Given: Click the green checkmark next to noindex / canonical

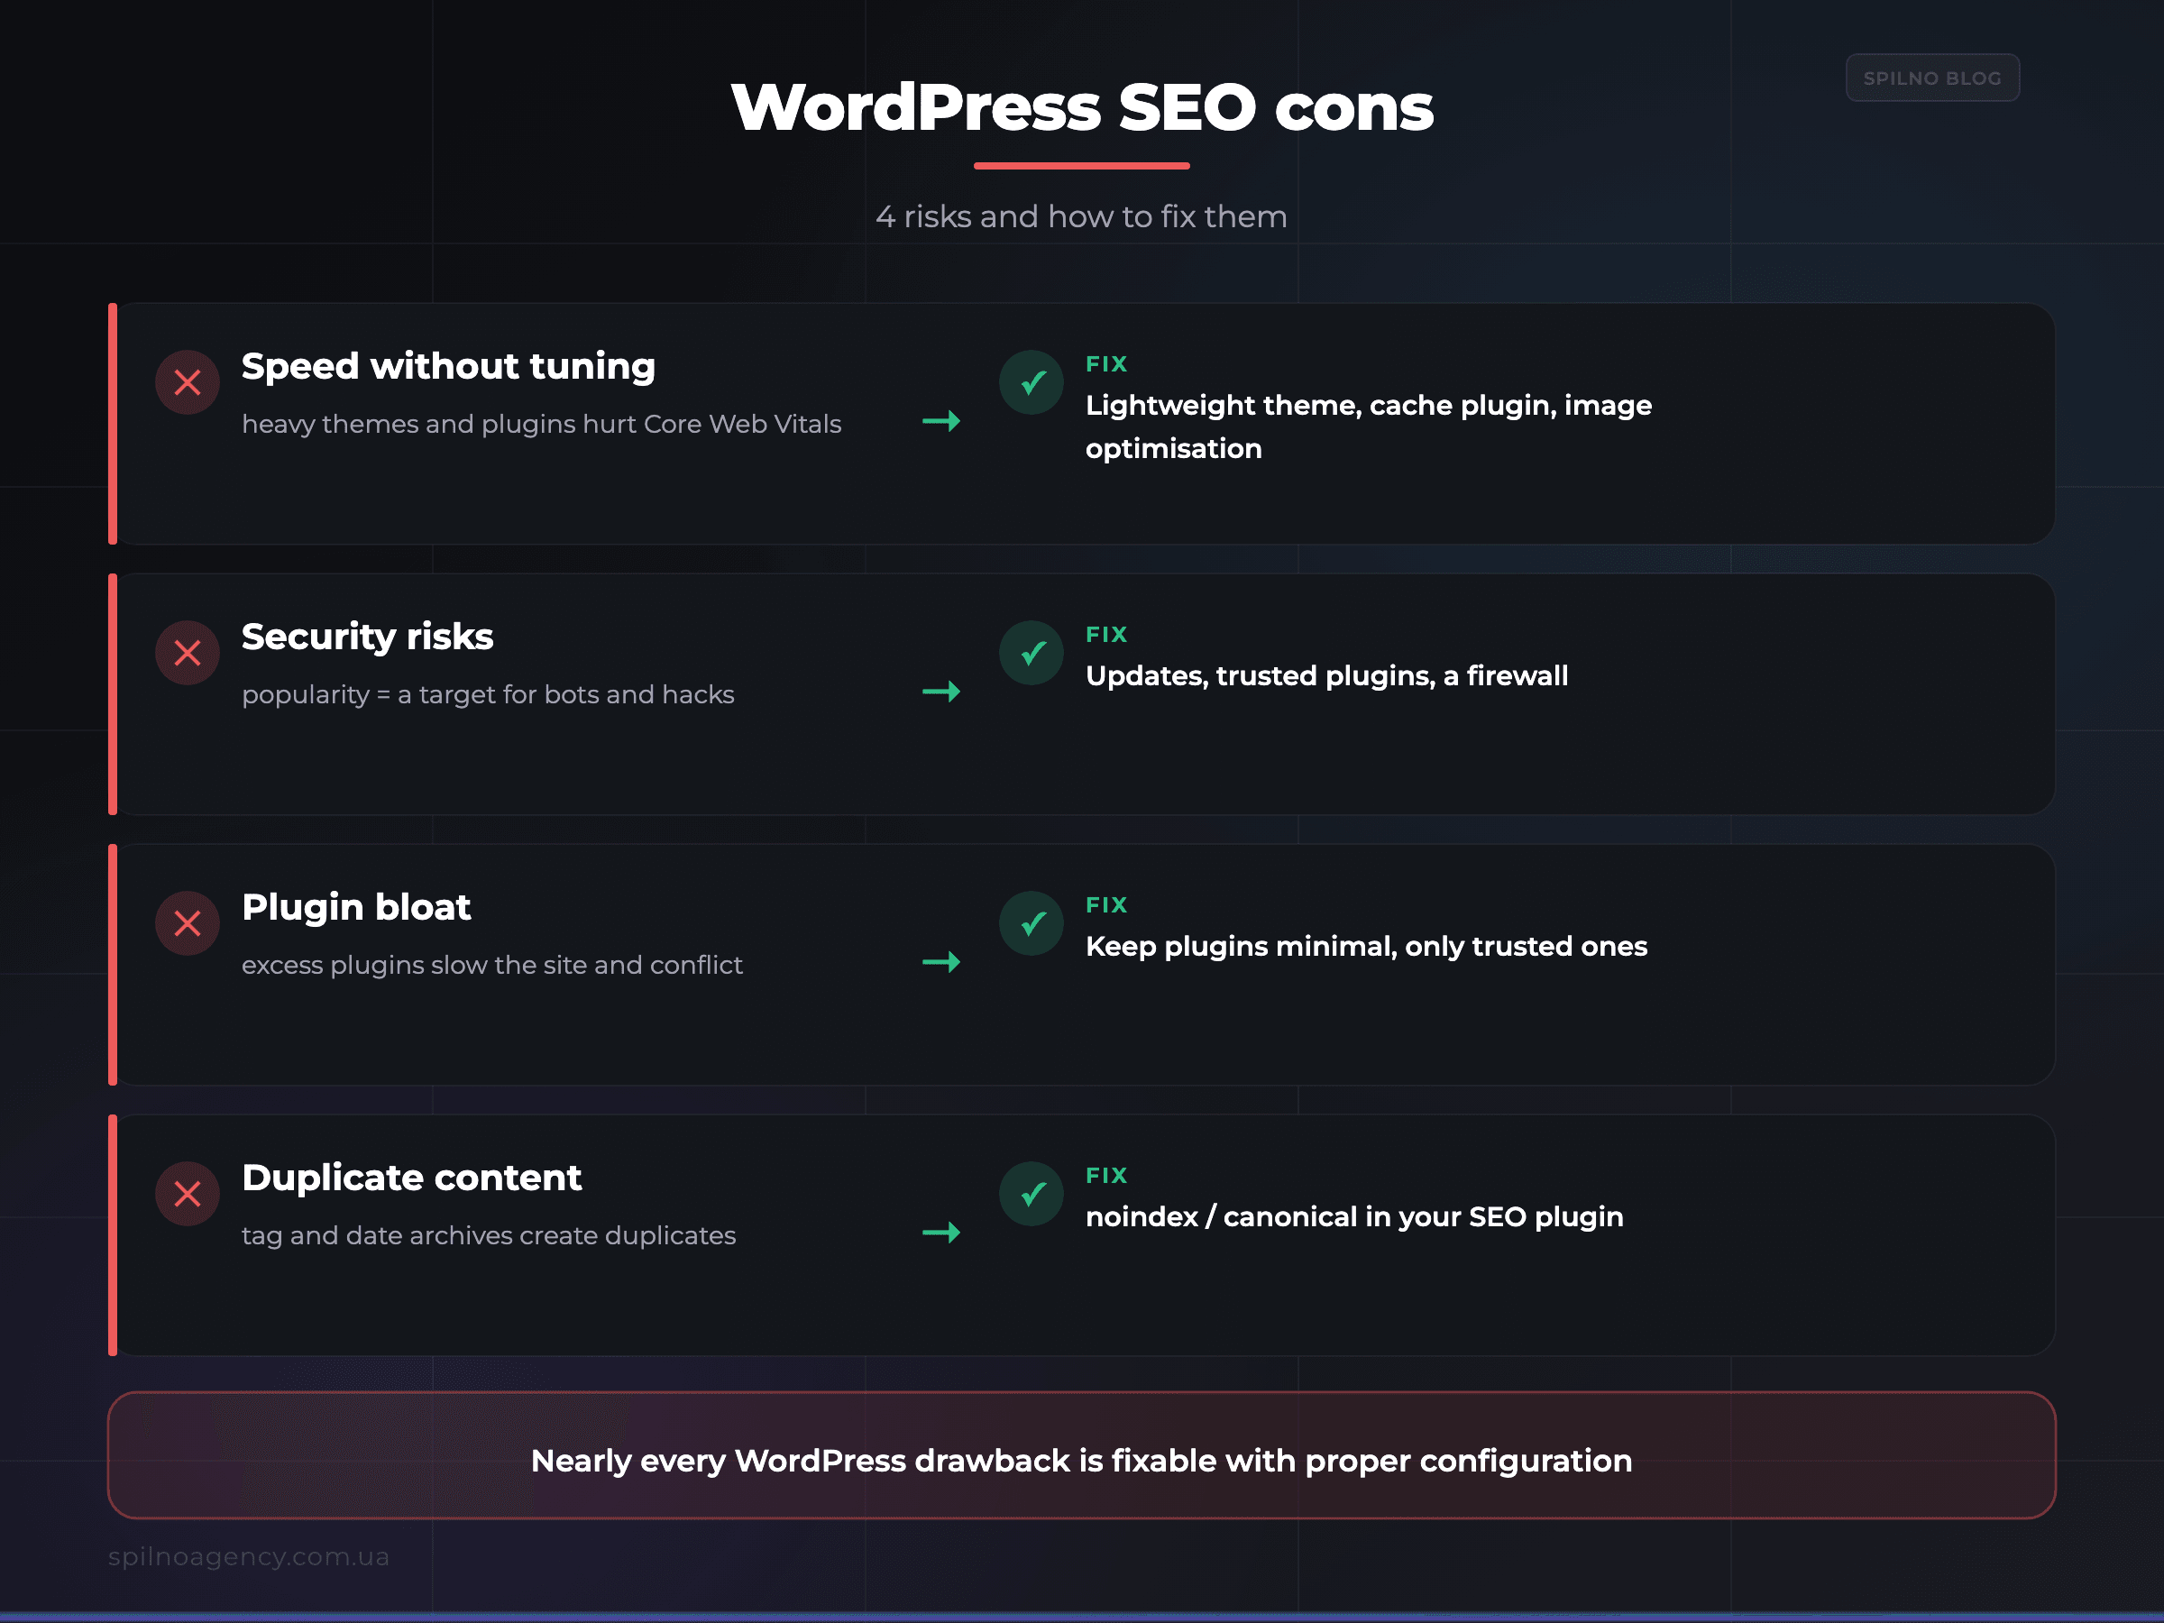Looking at the screenshot, I should 1032,1194.
